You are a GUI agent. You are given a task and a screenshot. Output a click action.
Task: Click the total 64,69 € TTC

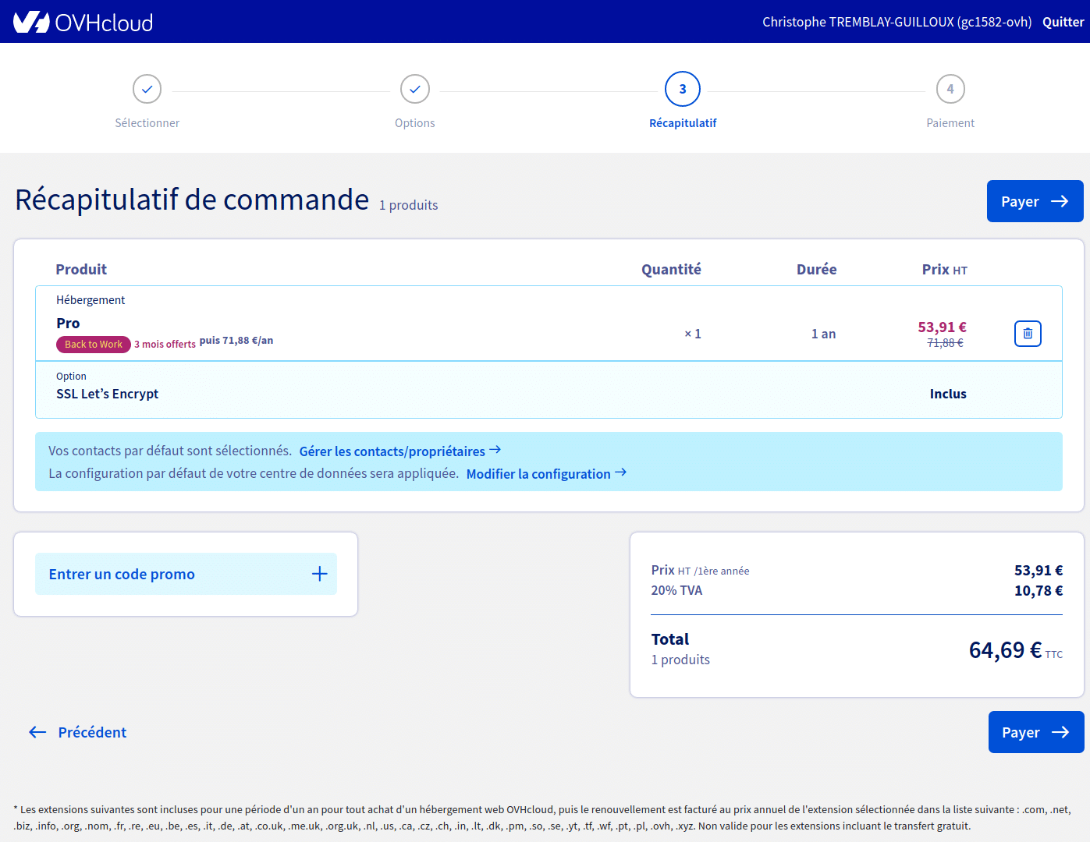click(x=1016, y=650)
